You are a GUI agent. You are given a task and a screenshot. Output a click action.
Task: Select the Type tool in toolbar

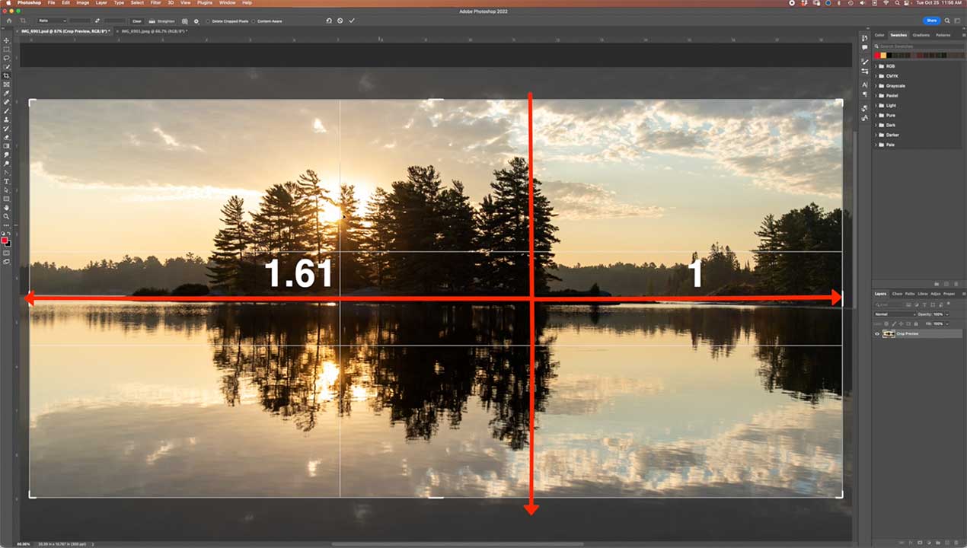6,181
